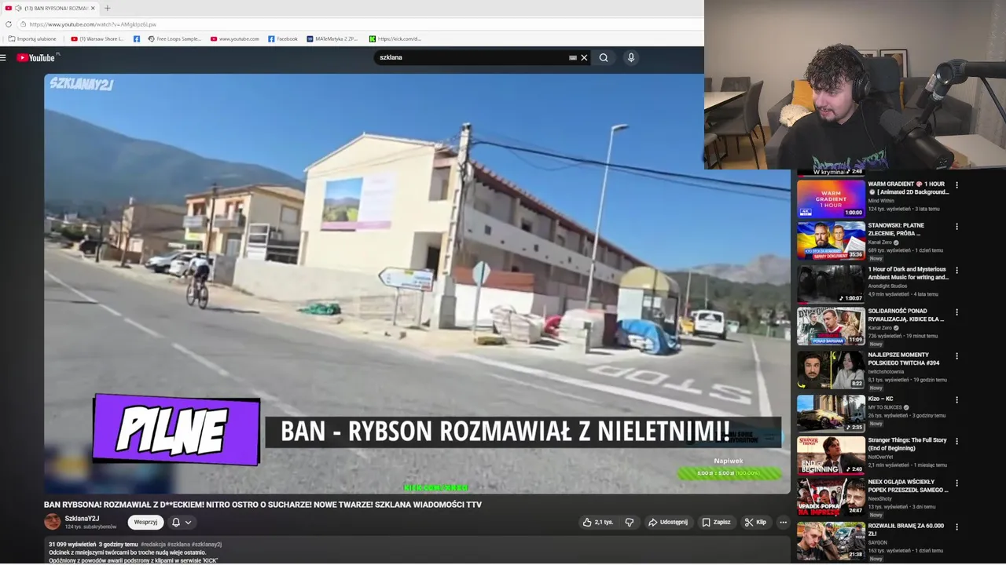Open options menu for Stranger Things video
The image size is (1006, 565).
956,442
